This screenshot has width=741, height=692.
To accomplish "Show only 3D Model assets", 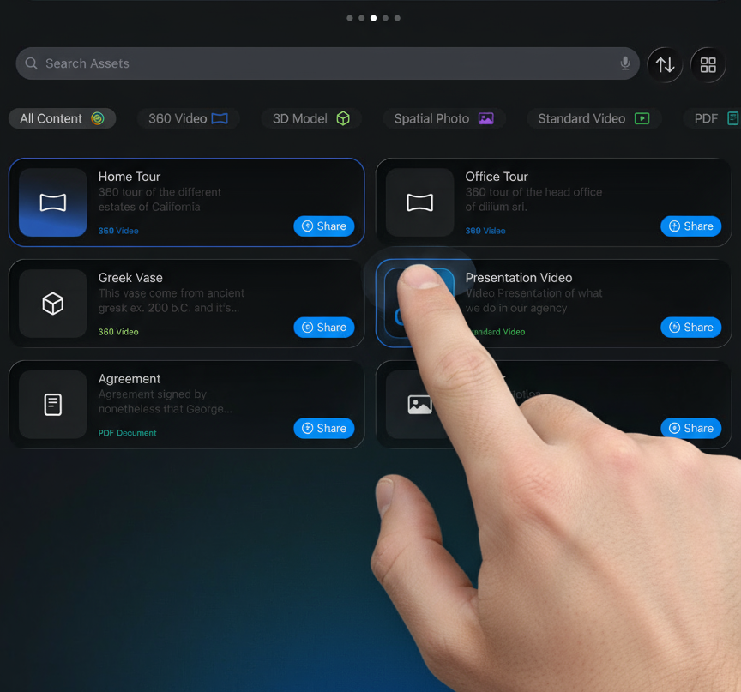I will [x=310, y=118].
